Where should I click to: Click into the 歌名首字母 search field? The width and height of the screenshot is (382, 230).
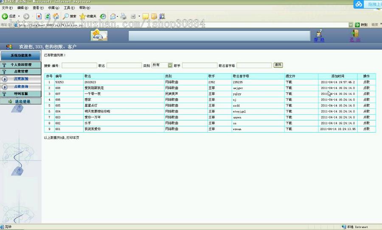tap(254, 65)
